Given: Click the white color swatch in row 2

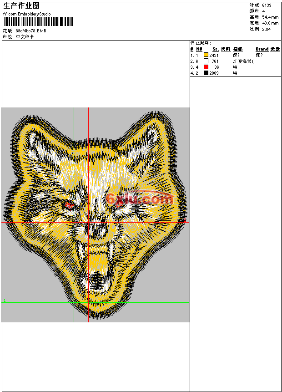Looking at the screenshot, I should pos(206,61).
